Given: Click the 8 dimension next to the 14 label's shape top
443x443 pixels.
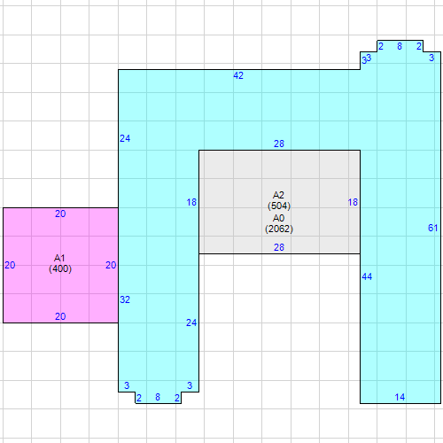Looking at the screenshot, I should pos(400,46).
